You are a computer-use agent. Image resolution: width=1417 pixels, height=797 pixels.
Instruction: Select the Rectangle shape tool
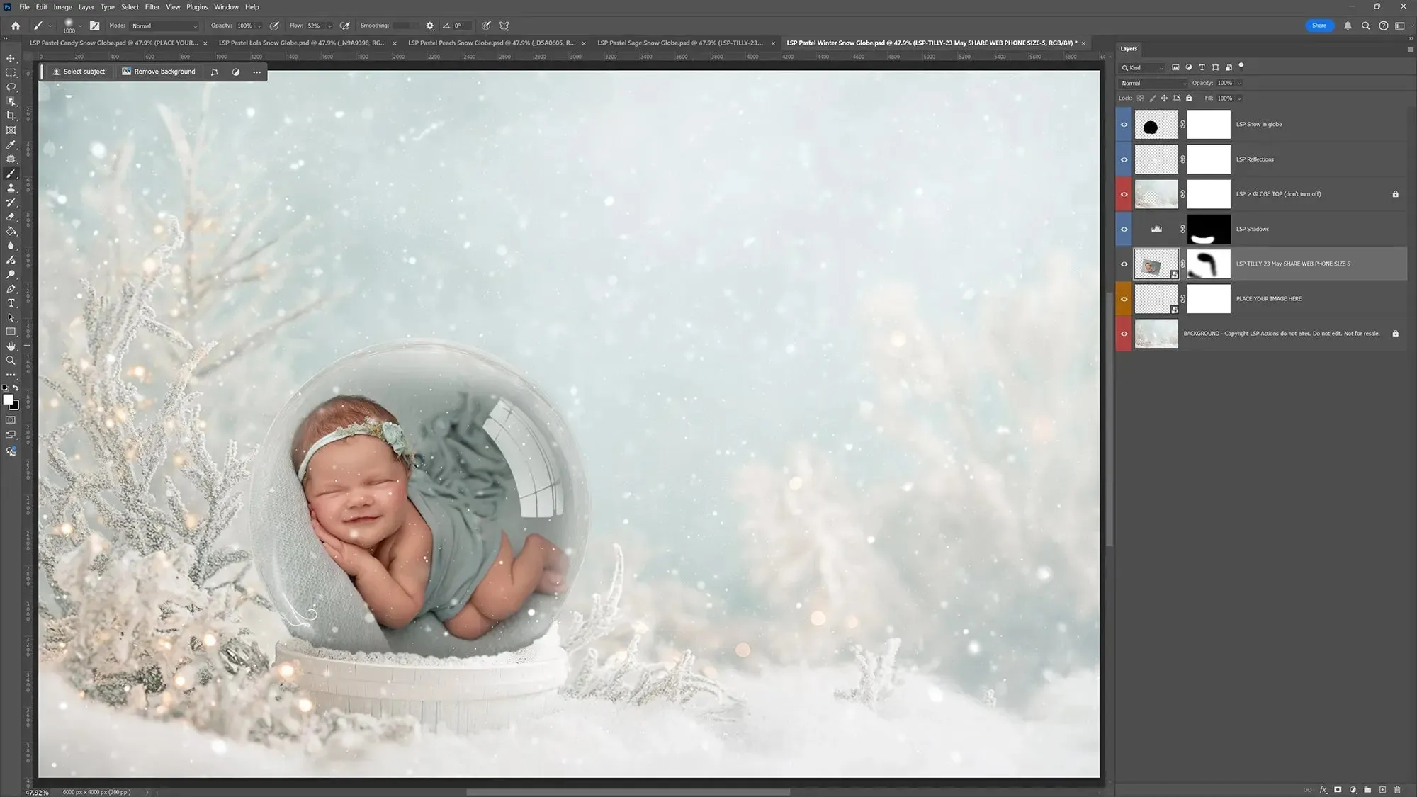[11, 332]
